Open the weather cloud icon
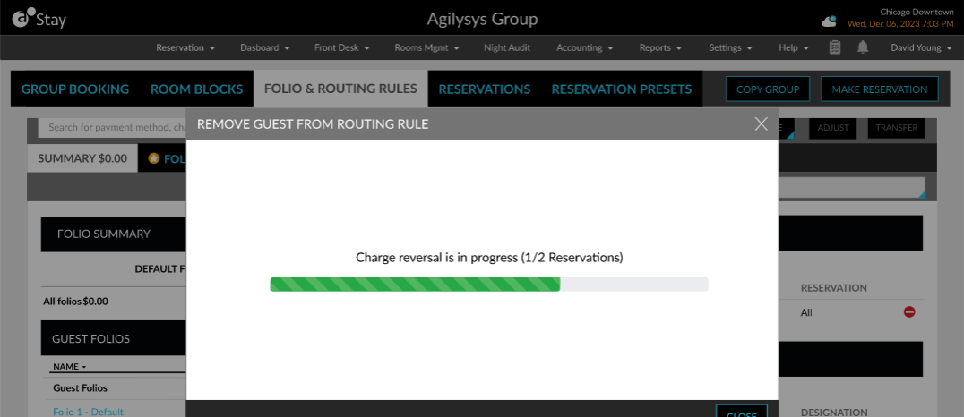 coord(830,21)
